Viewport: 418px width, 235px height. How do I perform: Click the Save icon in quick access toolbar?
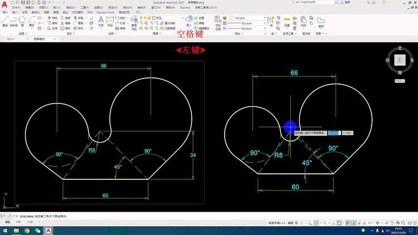(23, 2)
